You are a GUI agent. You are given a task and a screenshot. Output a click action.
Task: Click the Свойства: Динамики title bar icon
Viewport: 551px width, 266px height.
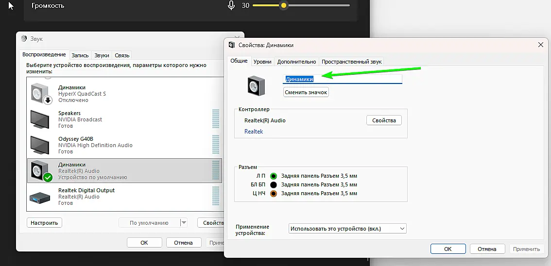(x=232, y=45)
